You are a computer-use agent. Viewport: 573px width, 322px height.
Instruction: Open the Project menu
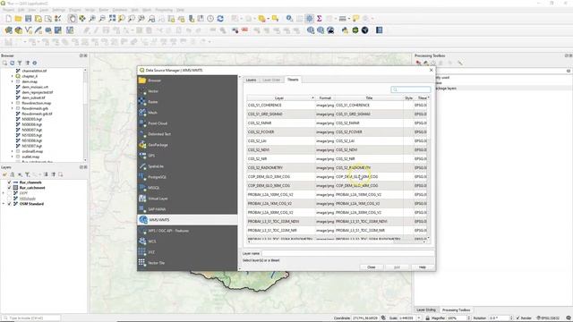[8, 10]
